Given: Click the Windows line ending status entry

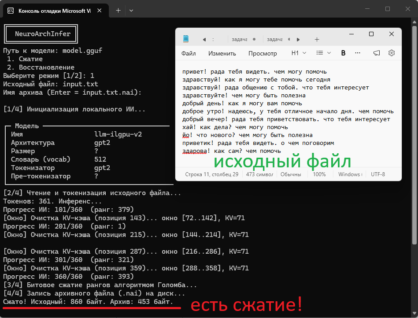Looking at the screenshot, I should pyautogui.click(x=350, y=174).
